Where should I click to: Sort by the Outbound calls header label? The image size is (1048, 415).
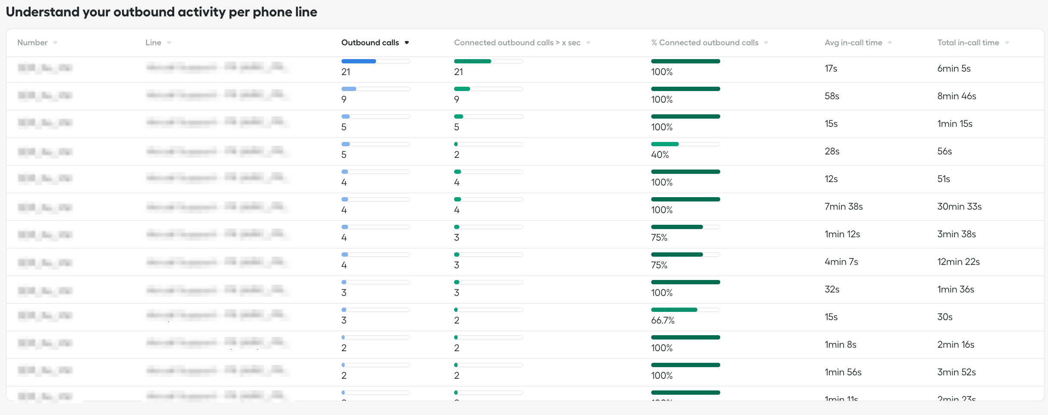(x=370, y=43)
